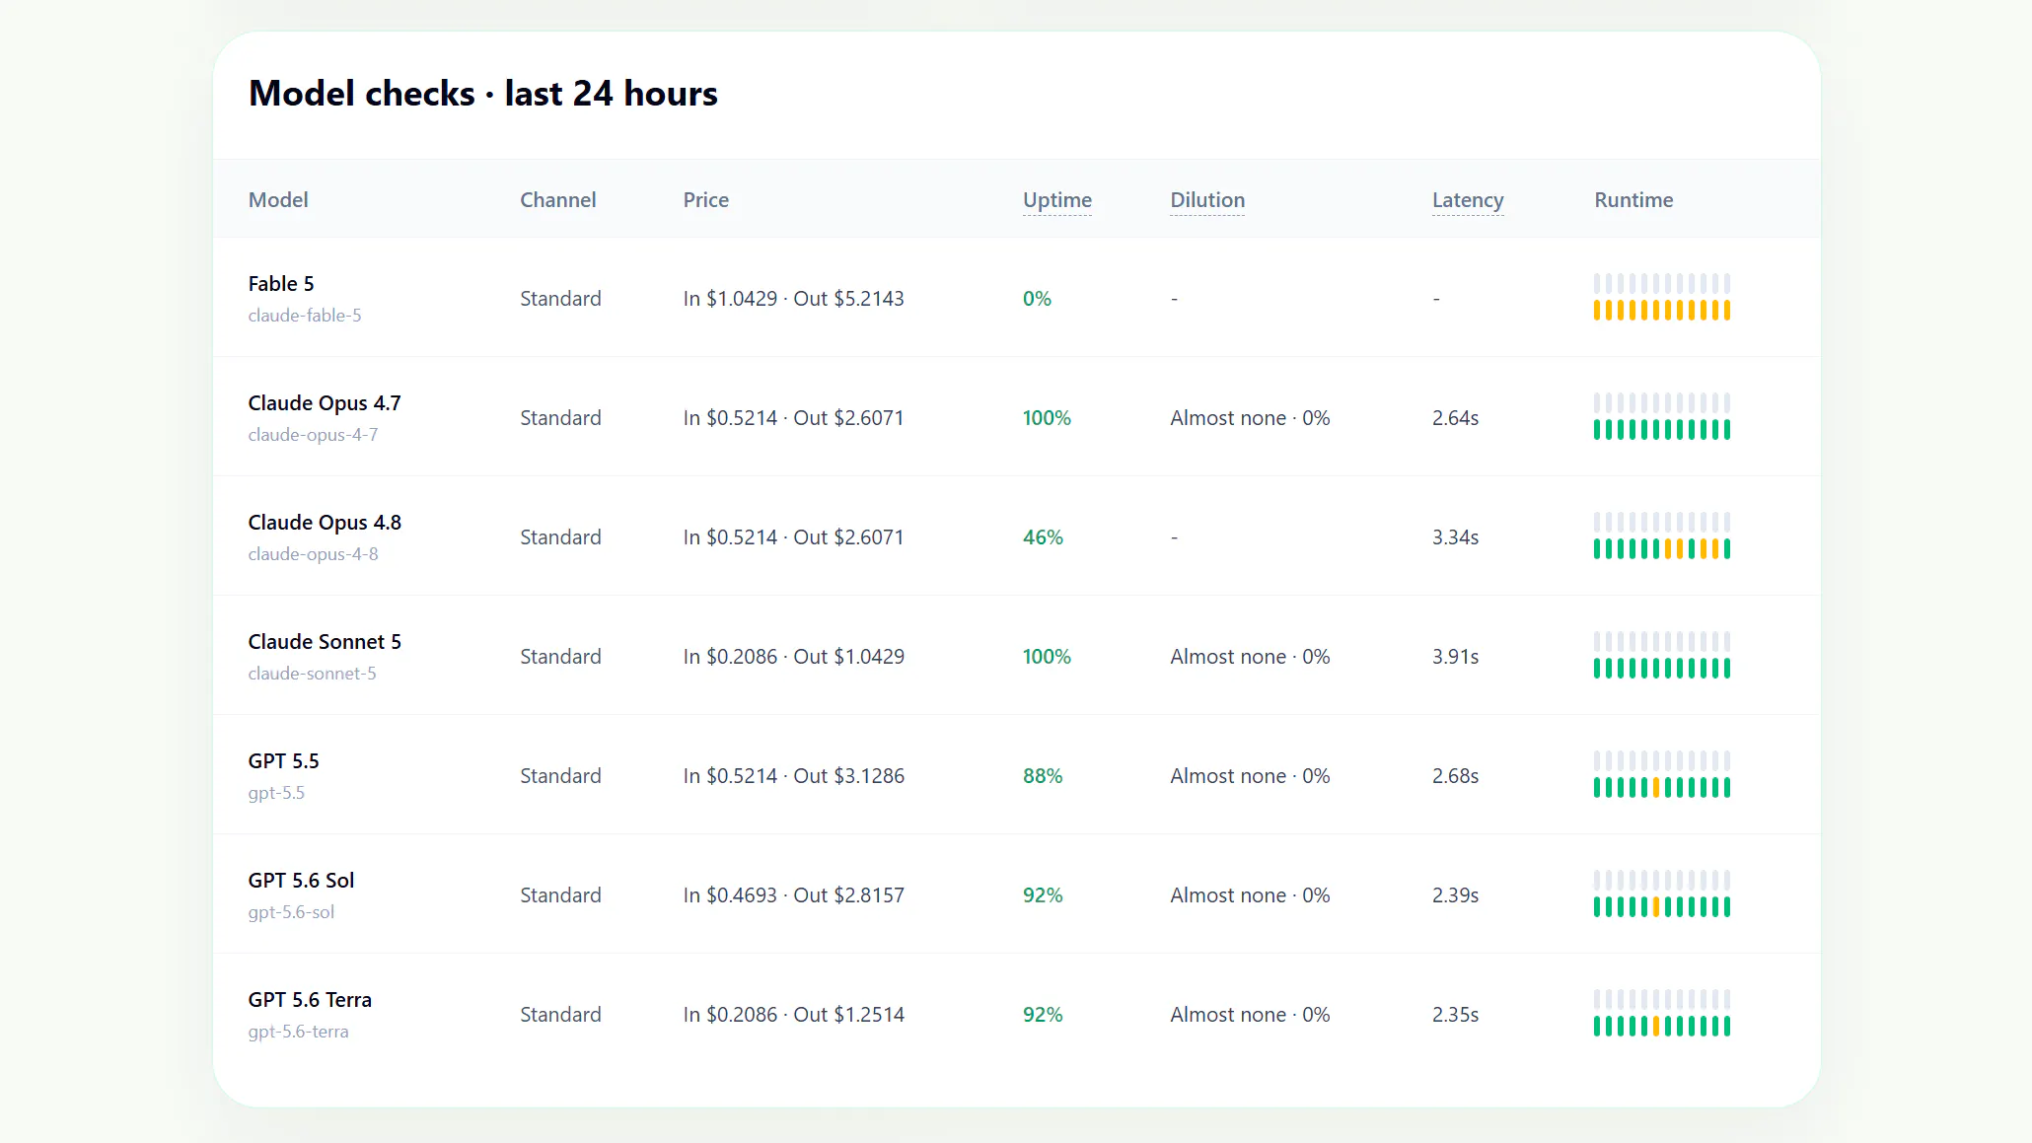Click the 3.34s latency value
Image resolution: width=2032 pixels, height=1143 pixels.
pyautogui.click(x=1455, y=537)
